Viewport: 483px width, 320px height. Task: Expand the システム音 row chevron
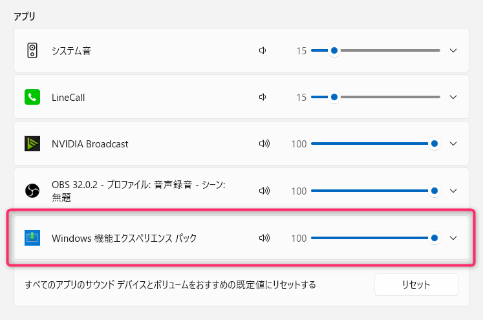coord(453,50)
